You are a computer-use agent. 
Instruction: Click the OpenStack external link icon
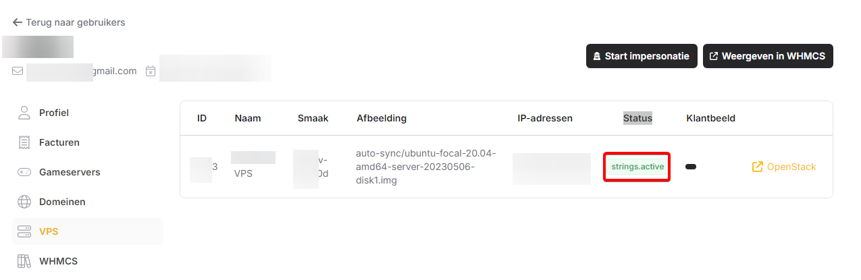click(x=758, y=167)
